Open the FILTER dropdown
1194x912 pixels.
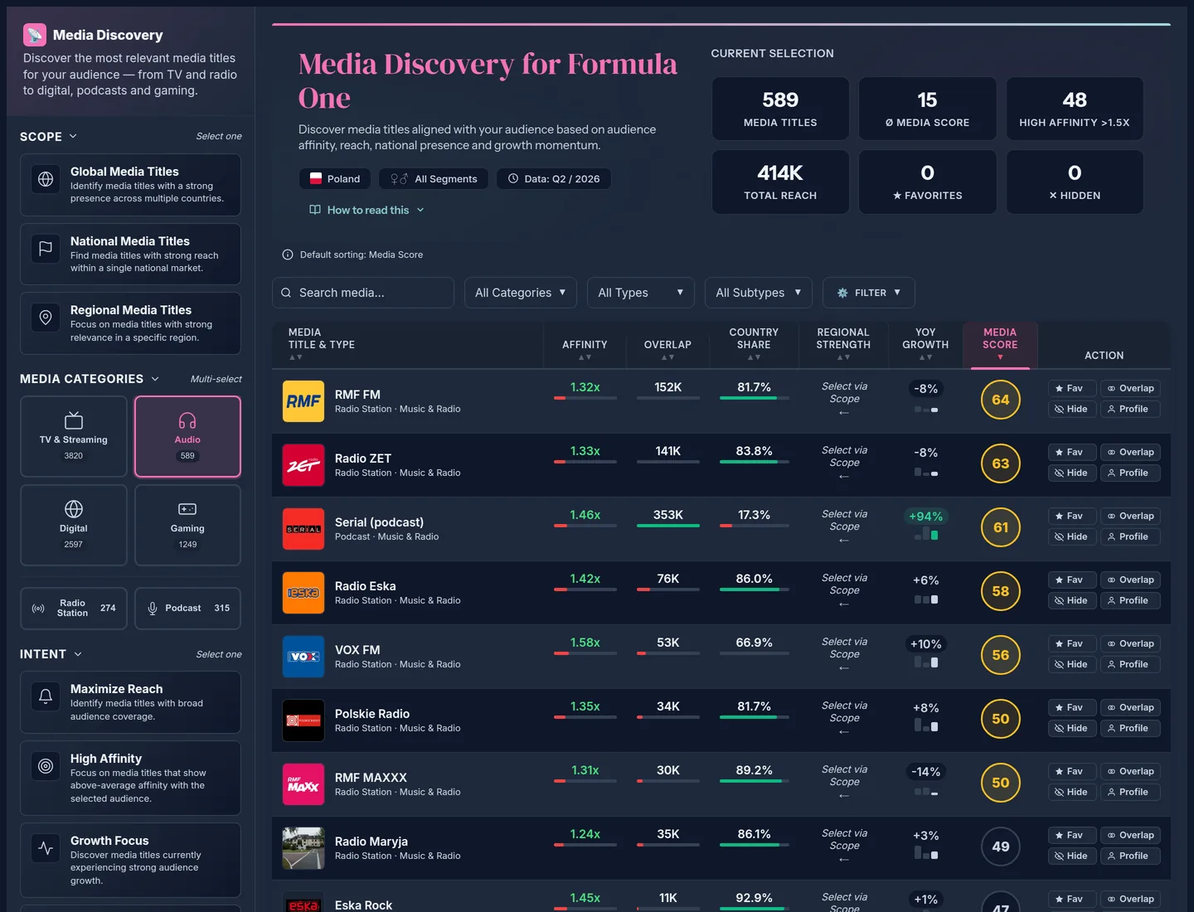[x=869, y=293]
